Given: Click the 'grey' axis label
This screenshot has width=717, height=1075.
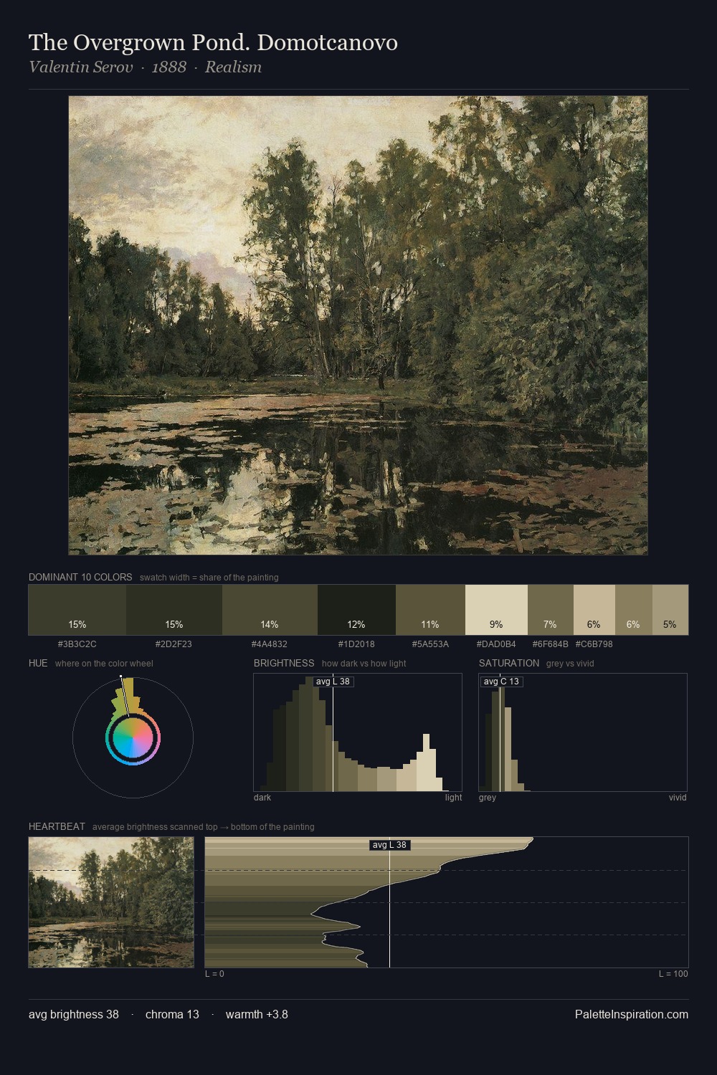Looking at the screenshot, I should coord(488,798).
